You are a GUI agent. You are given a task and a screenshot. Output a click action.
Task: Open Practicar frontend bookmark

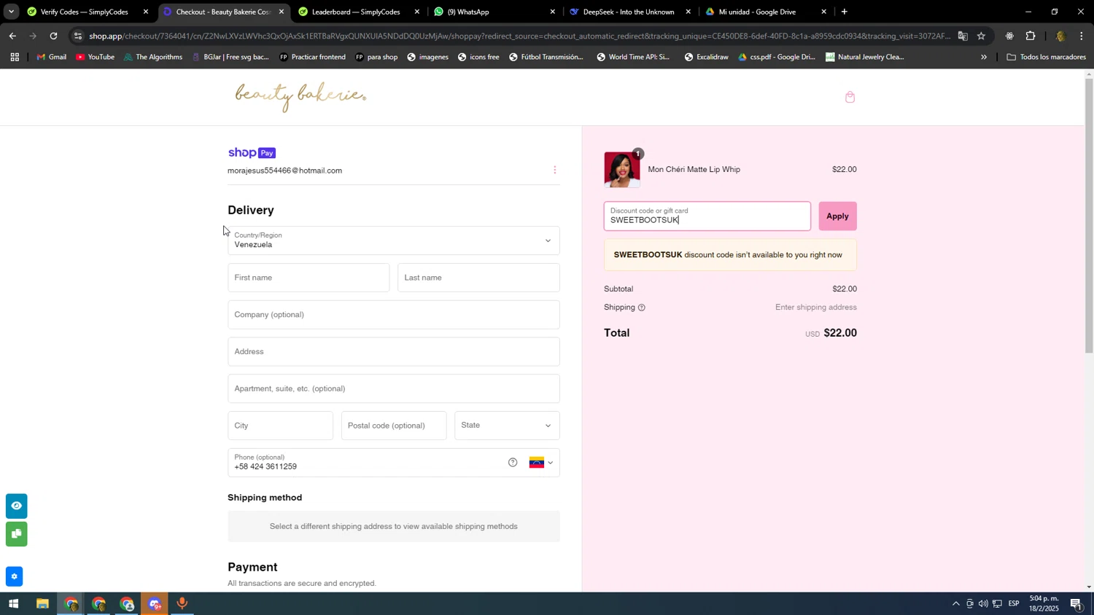click(x=312, y=57)
